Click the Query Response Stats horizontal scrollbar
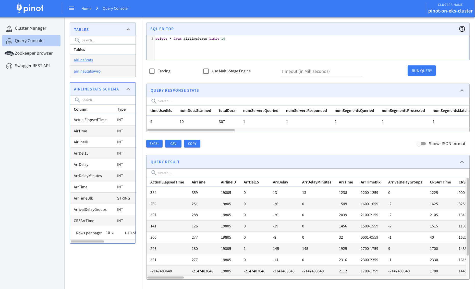The height and width of the screenshot is (289, 475). tap(191, 130)
